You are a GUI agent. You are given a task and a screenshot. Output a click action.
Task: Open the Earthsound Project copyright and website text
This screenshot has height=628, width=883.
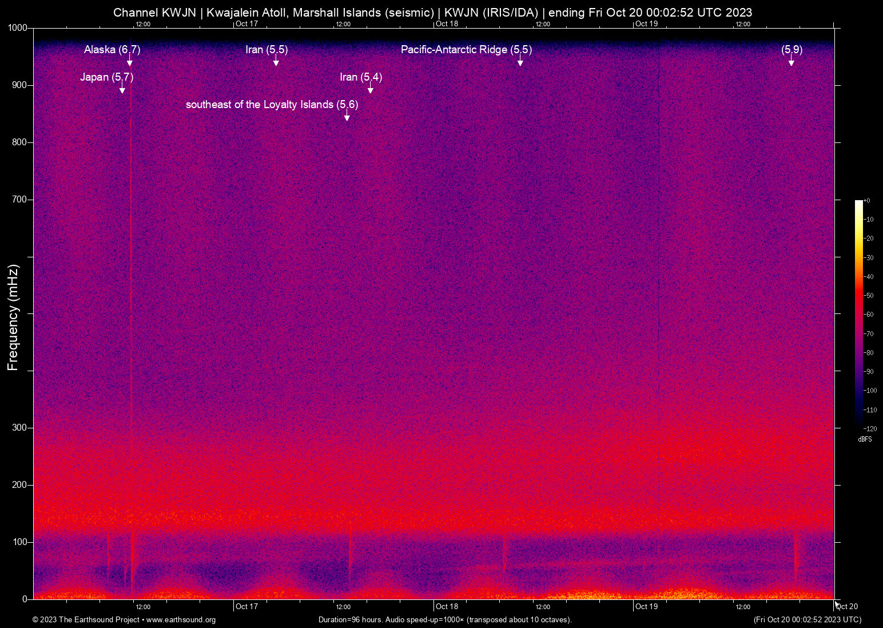click(124, 620)
